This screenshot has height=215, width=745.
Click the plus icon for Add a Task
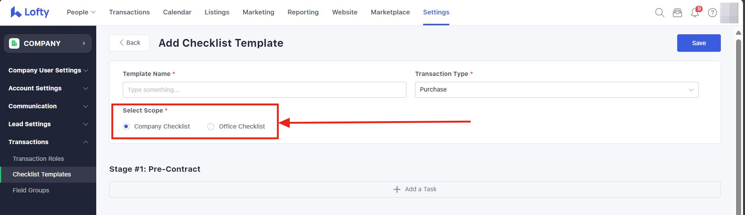click(x=397, y=189)
